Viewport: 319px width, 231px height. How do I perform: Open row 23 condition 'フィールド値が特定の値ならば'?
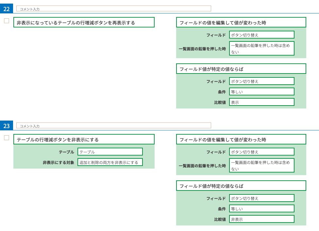coord(241,186)
